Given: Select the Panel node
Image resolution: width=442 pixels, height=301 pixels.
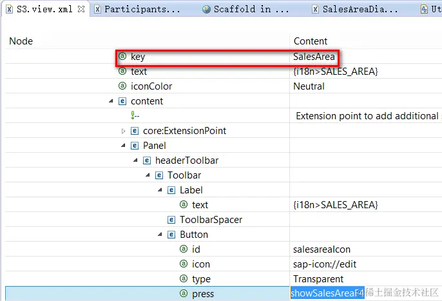Looking at the screenshot, I should [155, 146].
